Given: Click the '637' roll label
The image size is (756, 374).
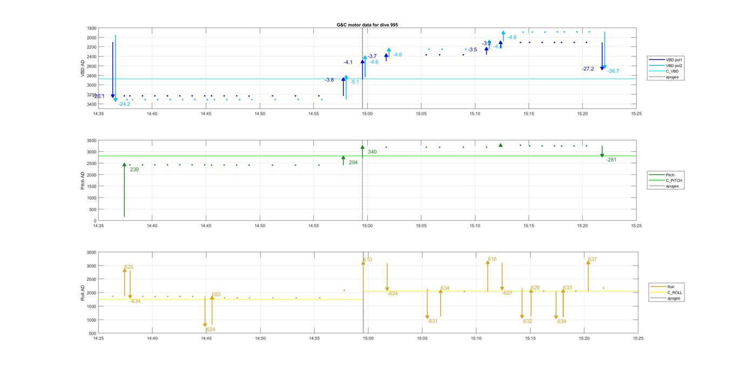Looking at the screenshot, I should click(592, 260).
